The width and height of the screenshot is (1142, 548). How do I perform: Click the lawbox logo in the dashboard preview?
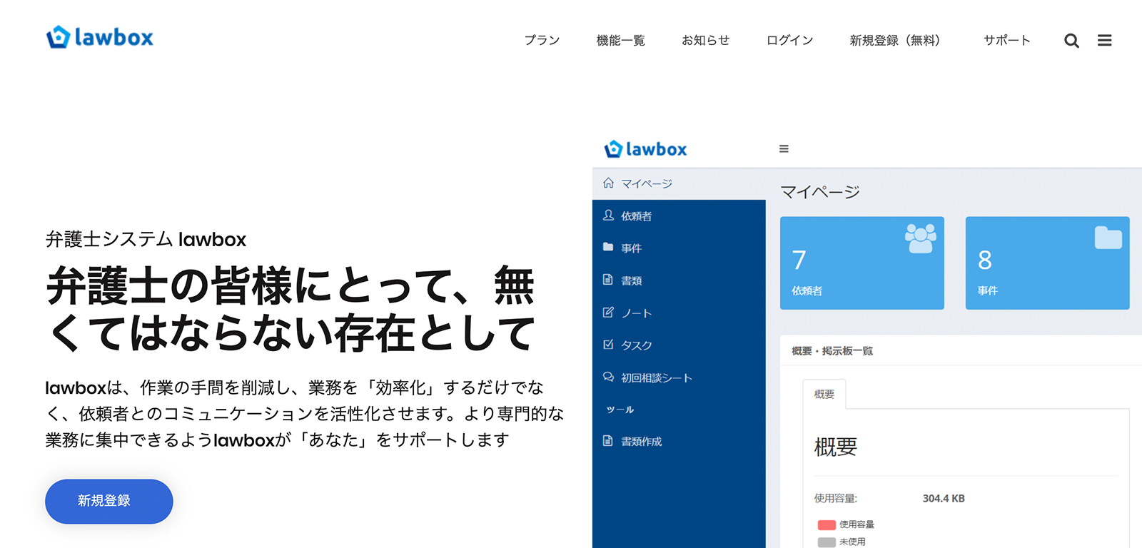pos(645,149)
